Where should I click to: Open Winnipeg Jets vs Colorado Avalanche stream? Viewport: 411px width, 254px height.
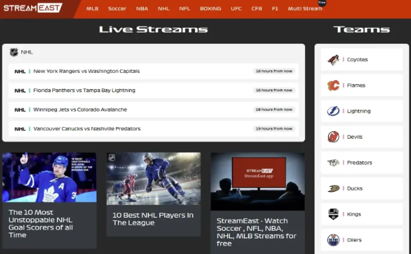tap(153, 110)
